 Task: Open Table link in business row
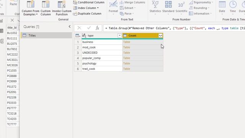click(127, 42)
